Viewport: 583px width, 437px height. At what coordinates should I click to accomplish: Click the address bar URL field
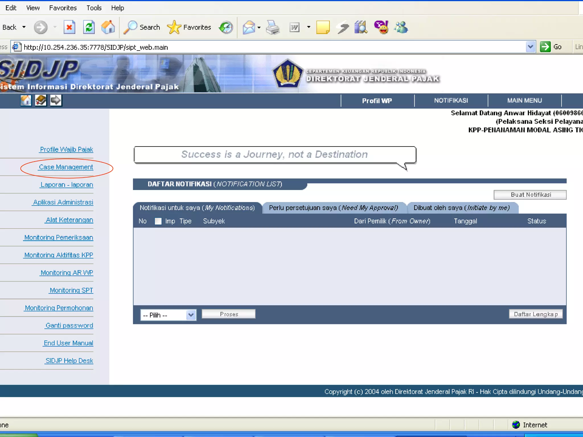(256, 47)
